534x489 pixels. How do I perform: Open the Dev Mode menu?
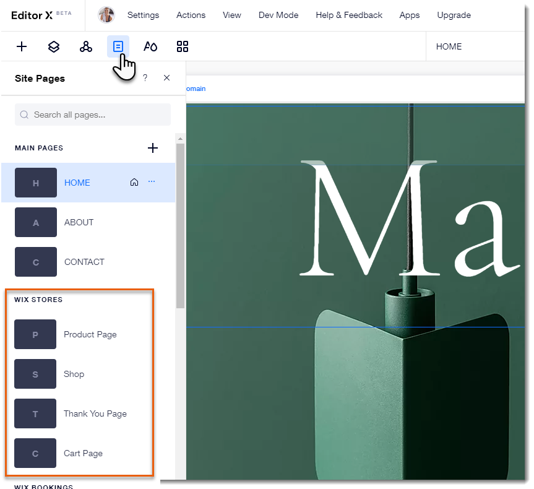coord(278,15)
